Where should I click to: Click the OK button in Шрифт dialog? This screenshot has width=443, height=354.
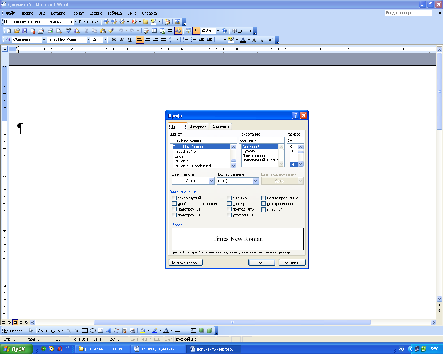pyautogui.click(x=262, y=262)
